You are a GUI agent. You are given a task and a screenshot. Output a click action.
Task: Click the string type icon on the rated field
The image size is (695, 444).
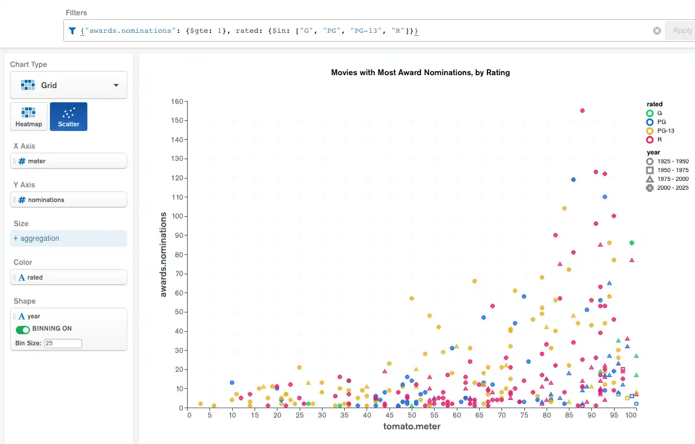pyautogui.click(x=21, y=277)
